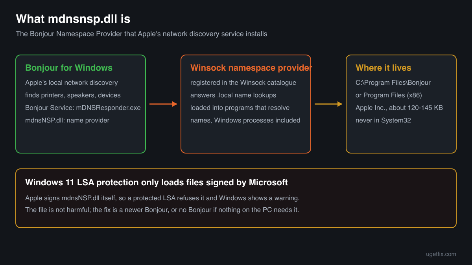Click 'names, Windows processes included' line
This screenshot has width=472, height=265.
click(x=245, y=120)
